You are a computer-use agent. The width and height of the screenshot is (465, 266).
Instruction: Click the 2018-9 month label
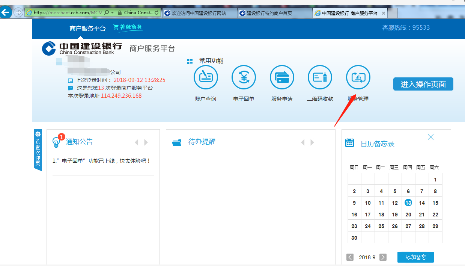367,257
